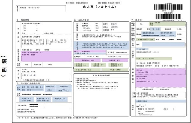
Task: Click the company name 株式会社 ハローワークケア
Action: 30,8
